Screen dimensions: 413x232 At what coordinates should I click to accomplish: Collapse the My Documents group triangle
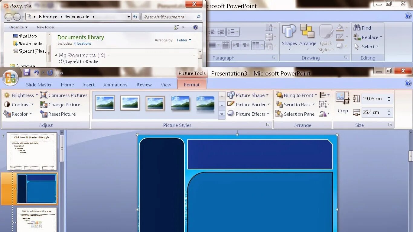click(56, 55)
